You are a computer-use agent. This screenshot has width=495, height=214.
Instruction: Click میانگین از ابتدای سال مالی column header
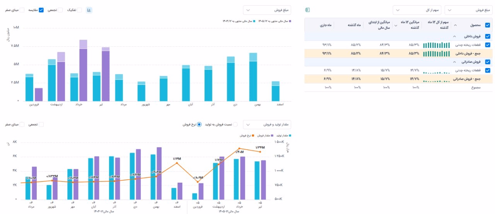pos(379,25)
